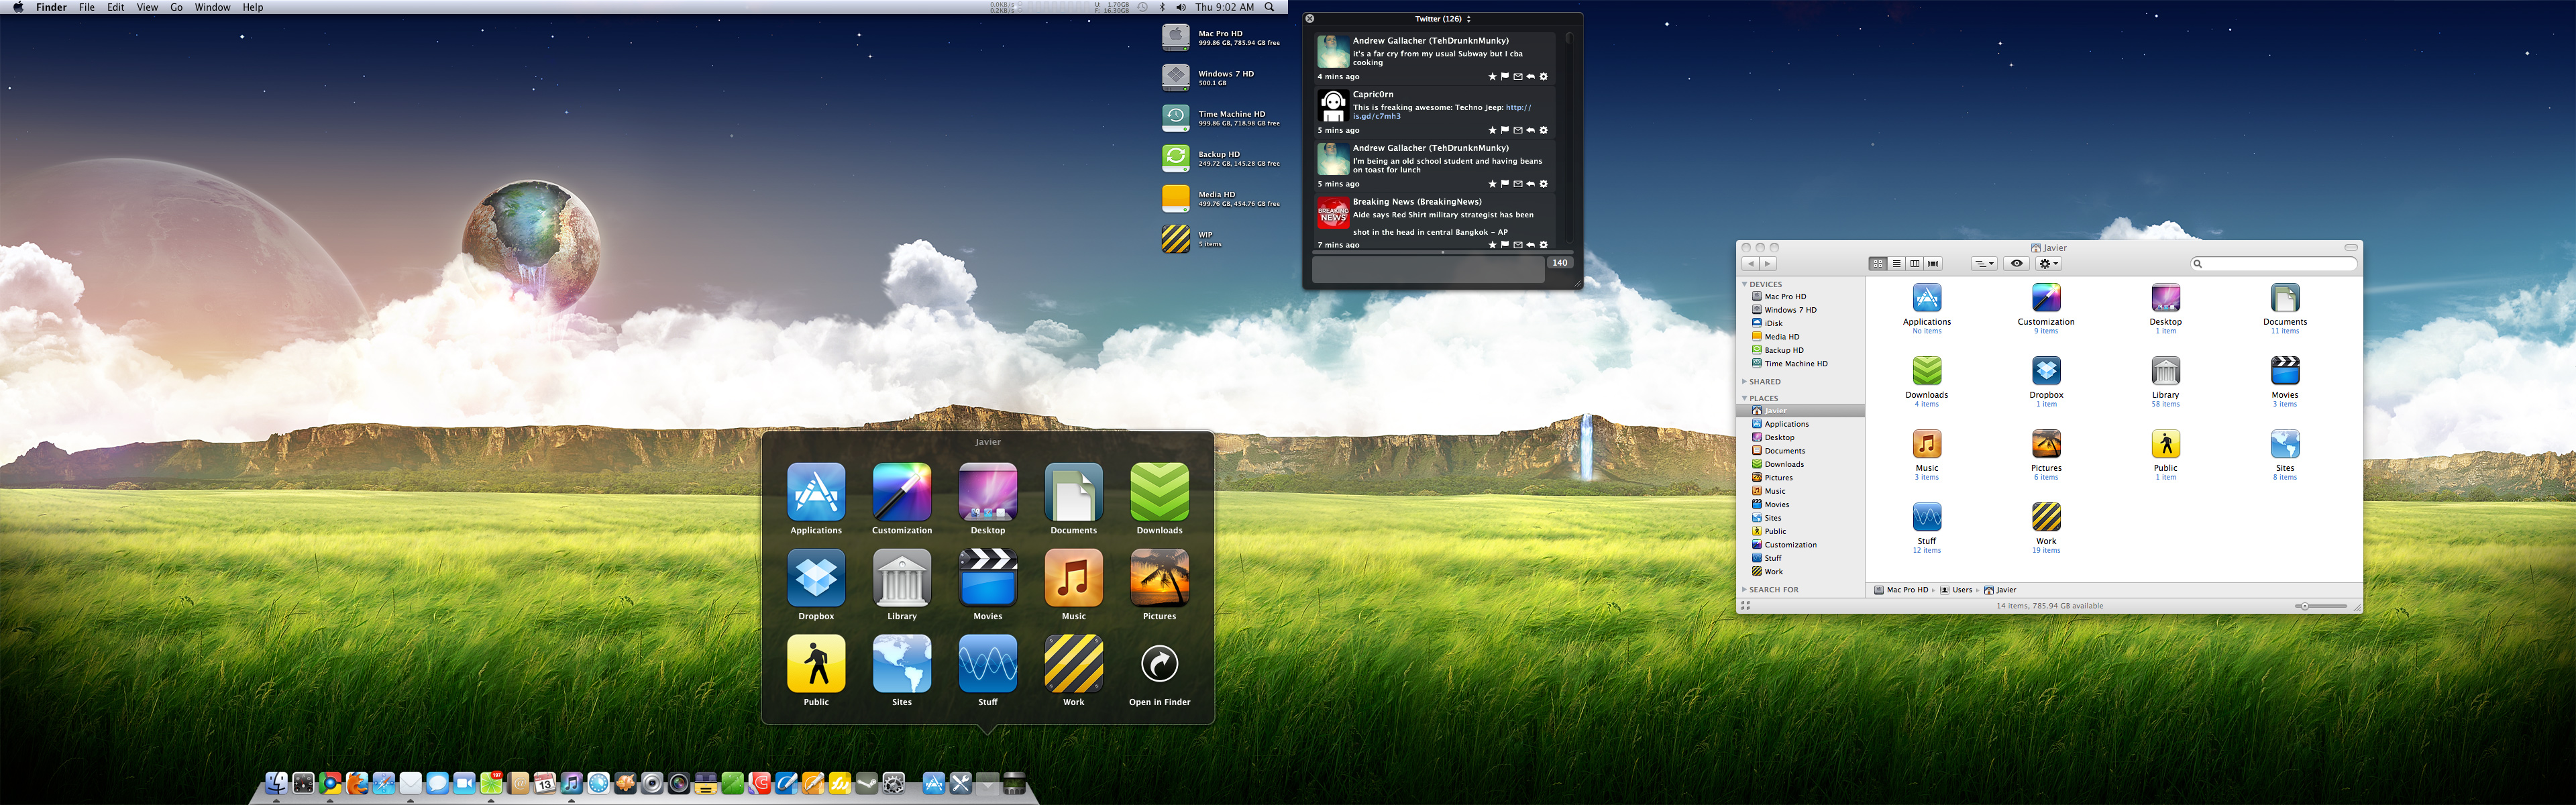The height and width of the screenshot is (805, 2576).
Task: Select Music folder icon in Finder main pane
Action: pyautogui.click(x=1927, y=444)
